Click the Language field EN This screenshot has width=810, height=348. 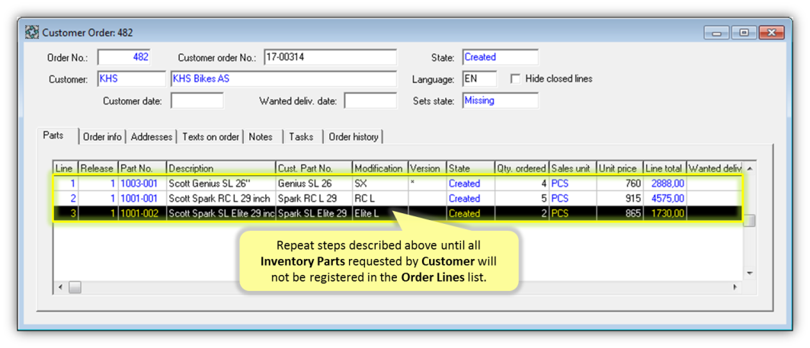point(479,79)
